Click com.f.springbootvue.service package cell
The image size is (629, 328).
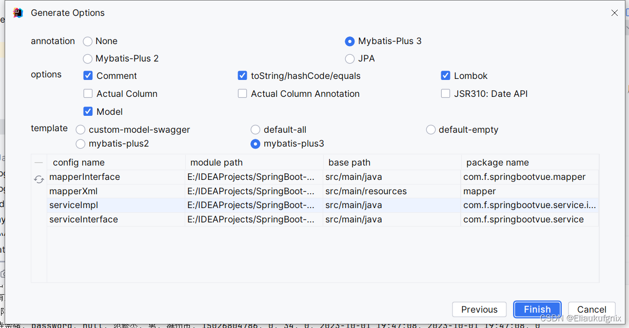530,219
